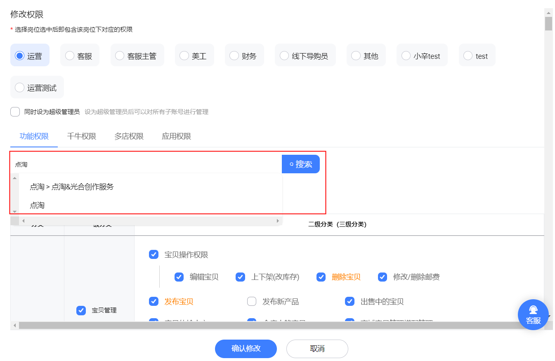Choose the 客服主管 radio option
The height and width of the screenshot is (361, 555).
pos(120,56)
